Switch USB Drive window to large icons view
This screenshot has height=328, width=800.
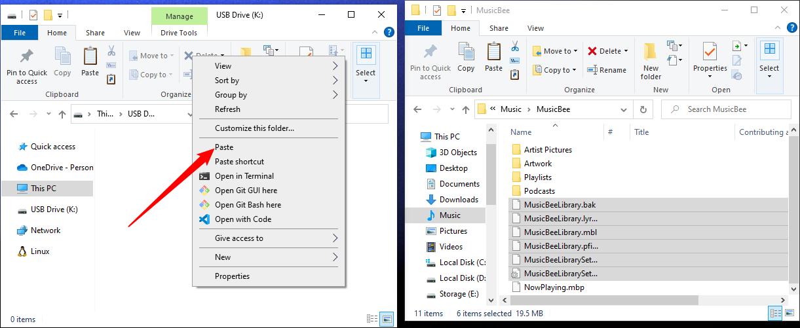coord(387,319)
